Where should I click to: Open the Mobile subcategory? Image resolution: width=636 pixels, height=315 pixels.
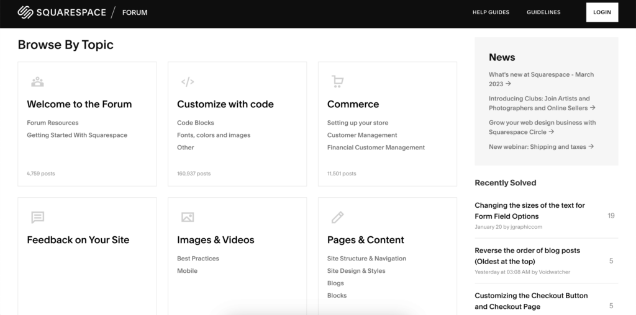pyautogui.click(x=187, y=271)
